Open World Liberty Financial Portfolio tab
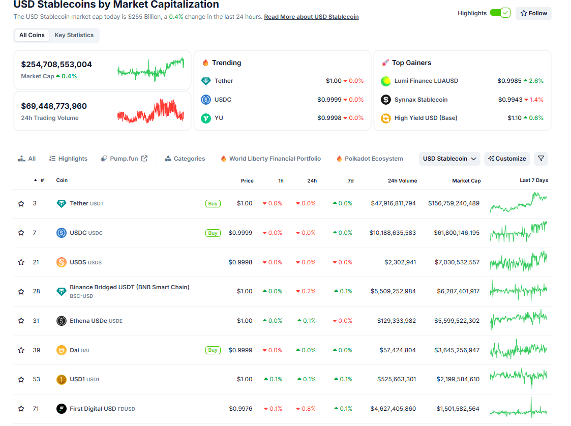Viewport: 571px width, 426px height. (271, 159)
